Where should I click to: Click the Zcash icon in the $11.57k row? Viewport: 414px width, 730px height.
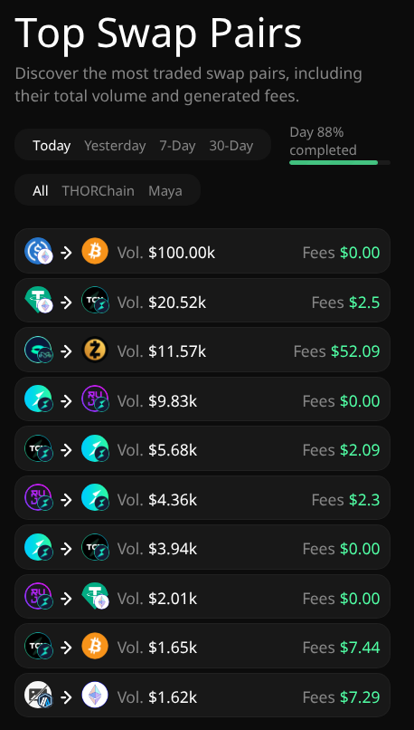pos(95,351)
